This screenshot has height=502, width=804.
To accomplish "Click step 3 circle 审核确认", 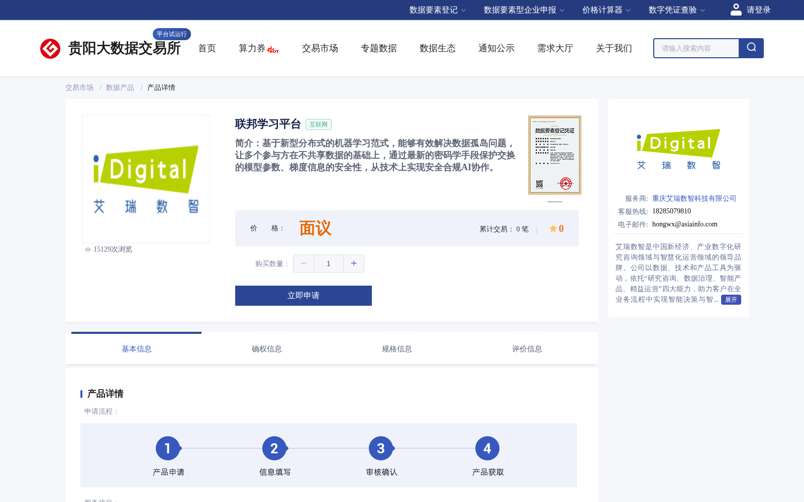I will (x=381, y=448).
